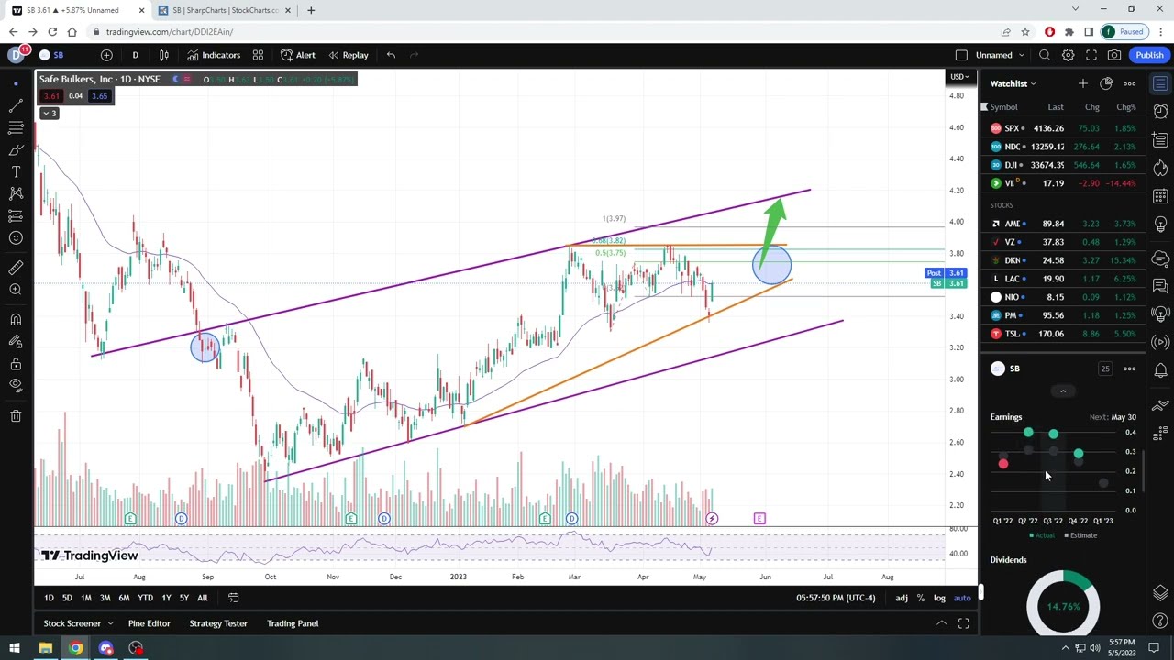Toggle the lock all drawings icon
The image size is (1174, 660).
pyautogui.click(x=16, y=364)
